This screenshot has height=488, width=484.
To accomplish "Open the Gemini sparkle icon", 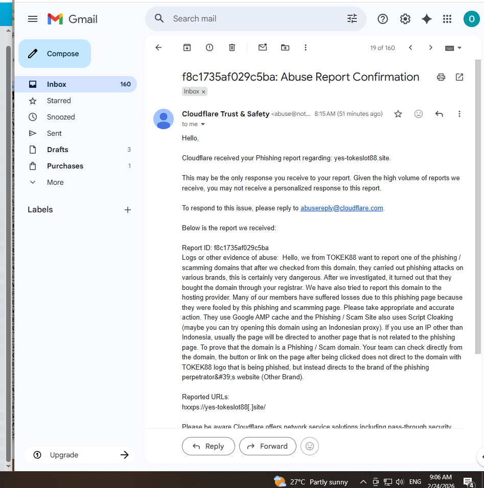I will (426, 19).
